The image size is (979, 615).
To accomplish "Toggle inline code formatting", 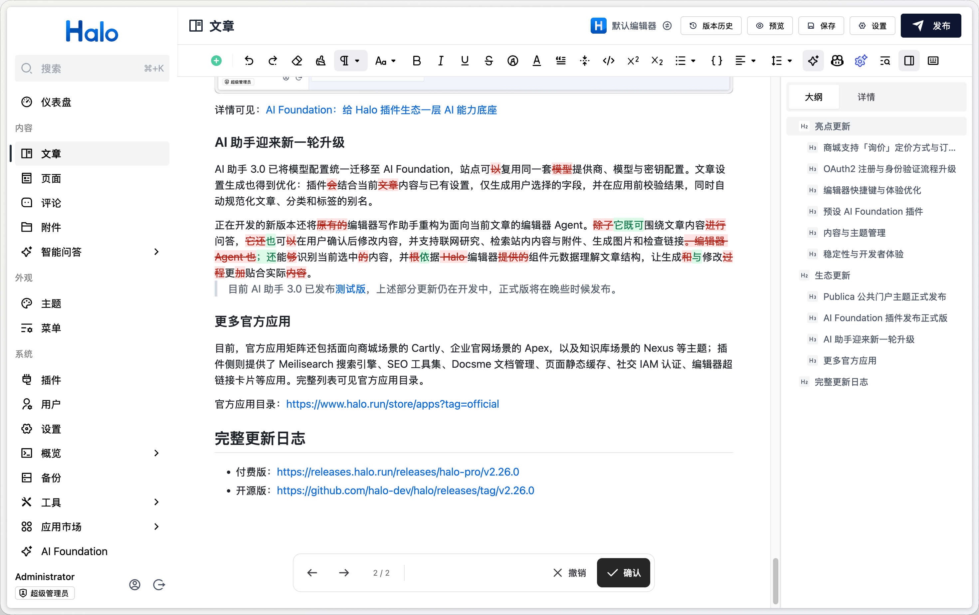I will click(x=609, y=61).
